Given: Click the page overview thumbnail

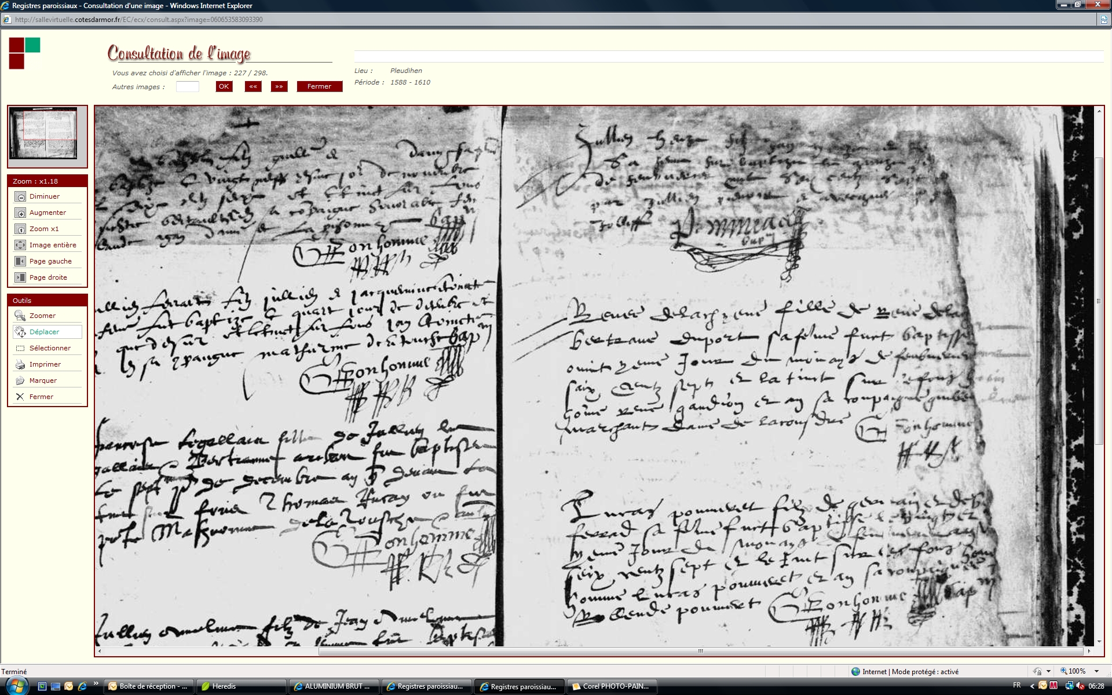Looking at the screenshot, I should pos(43,133).
